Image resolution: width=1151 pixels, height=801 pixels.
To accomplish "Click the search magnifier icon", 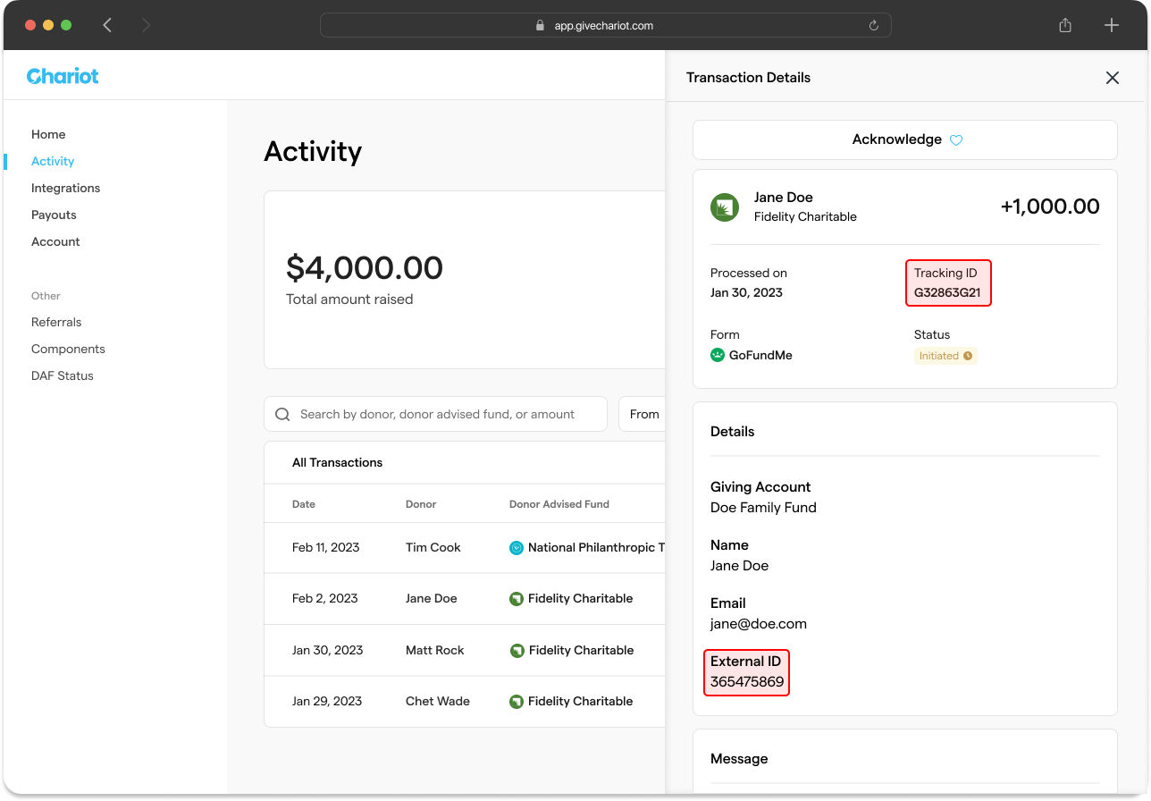I will [x=282, y=414].
